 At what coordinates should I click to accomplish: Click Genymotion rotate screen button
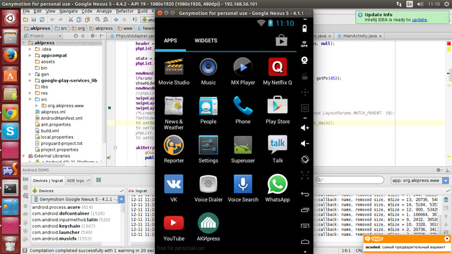(x=305, y=159)
